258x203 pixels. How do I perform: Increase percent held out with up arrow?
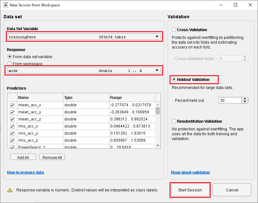(x=245, y=99)
